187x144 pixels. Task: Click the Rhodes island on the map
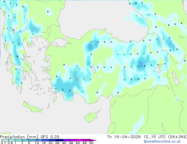(55, 99)
